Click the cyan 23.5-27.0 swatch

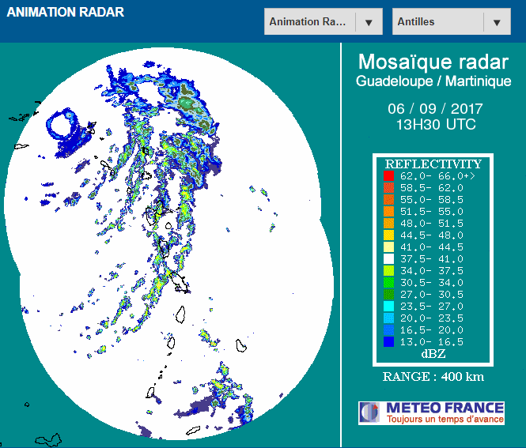[388, 307]
